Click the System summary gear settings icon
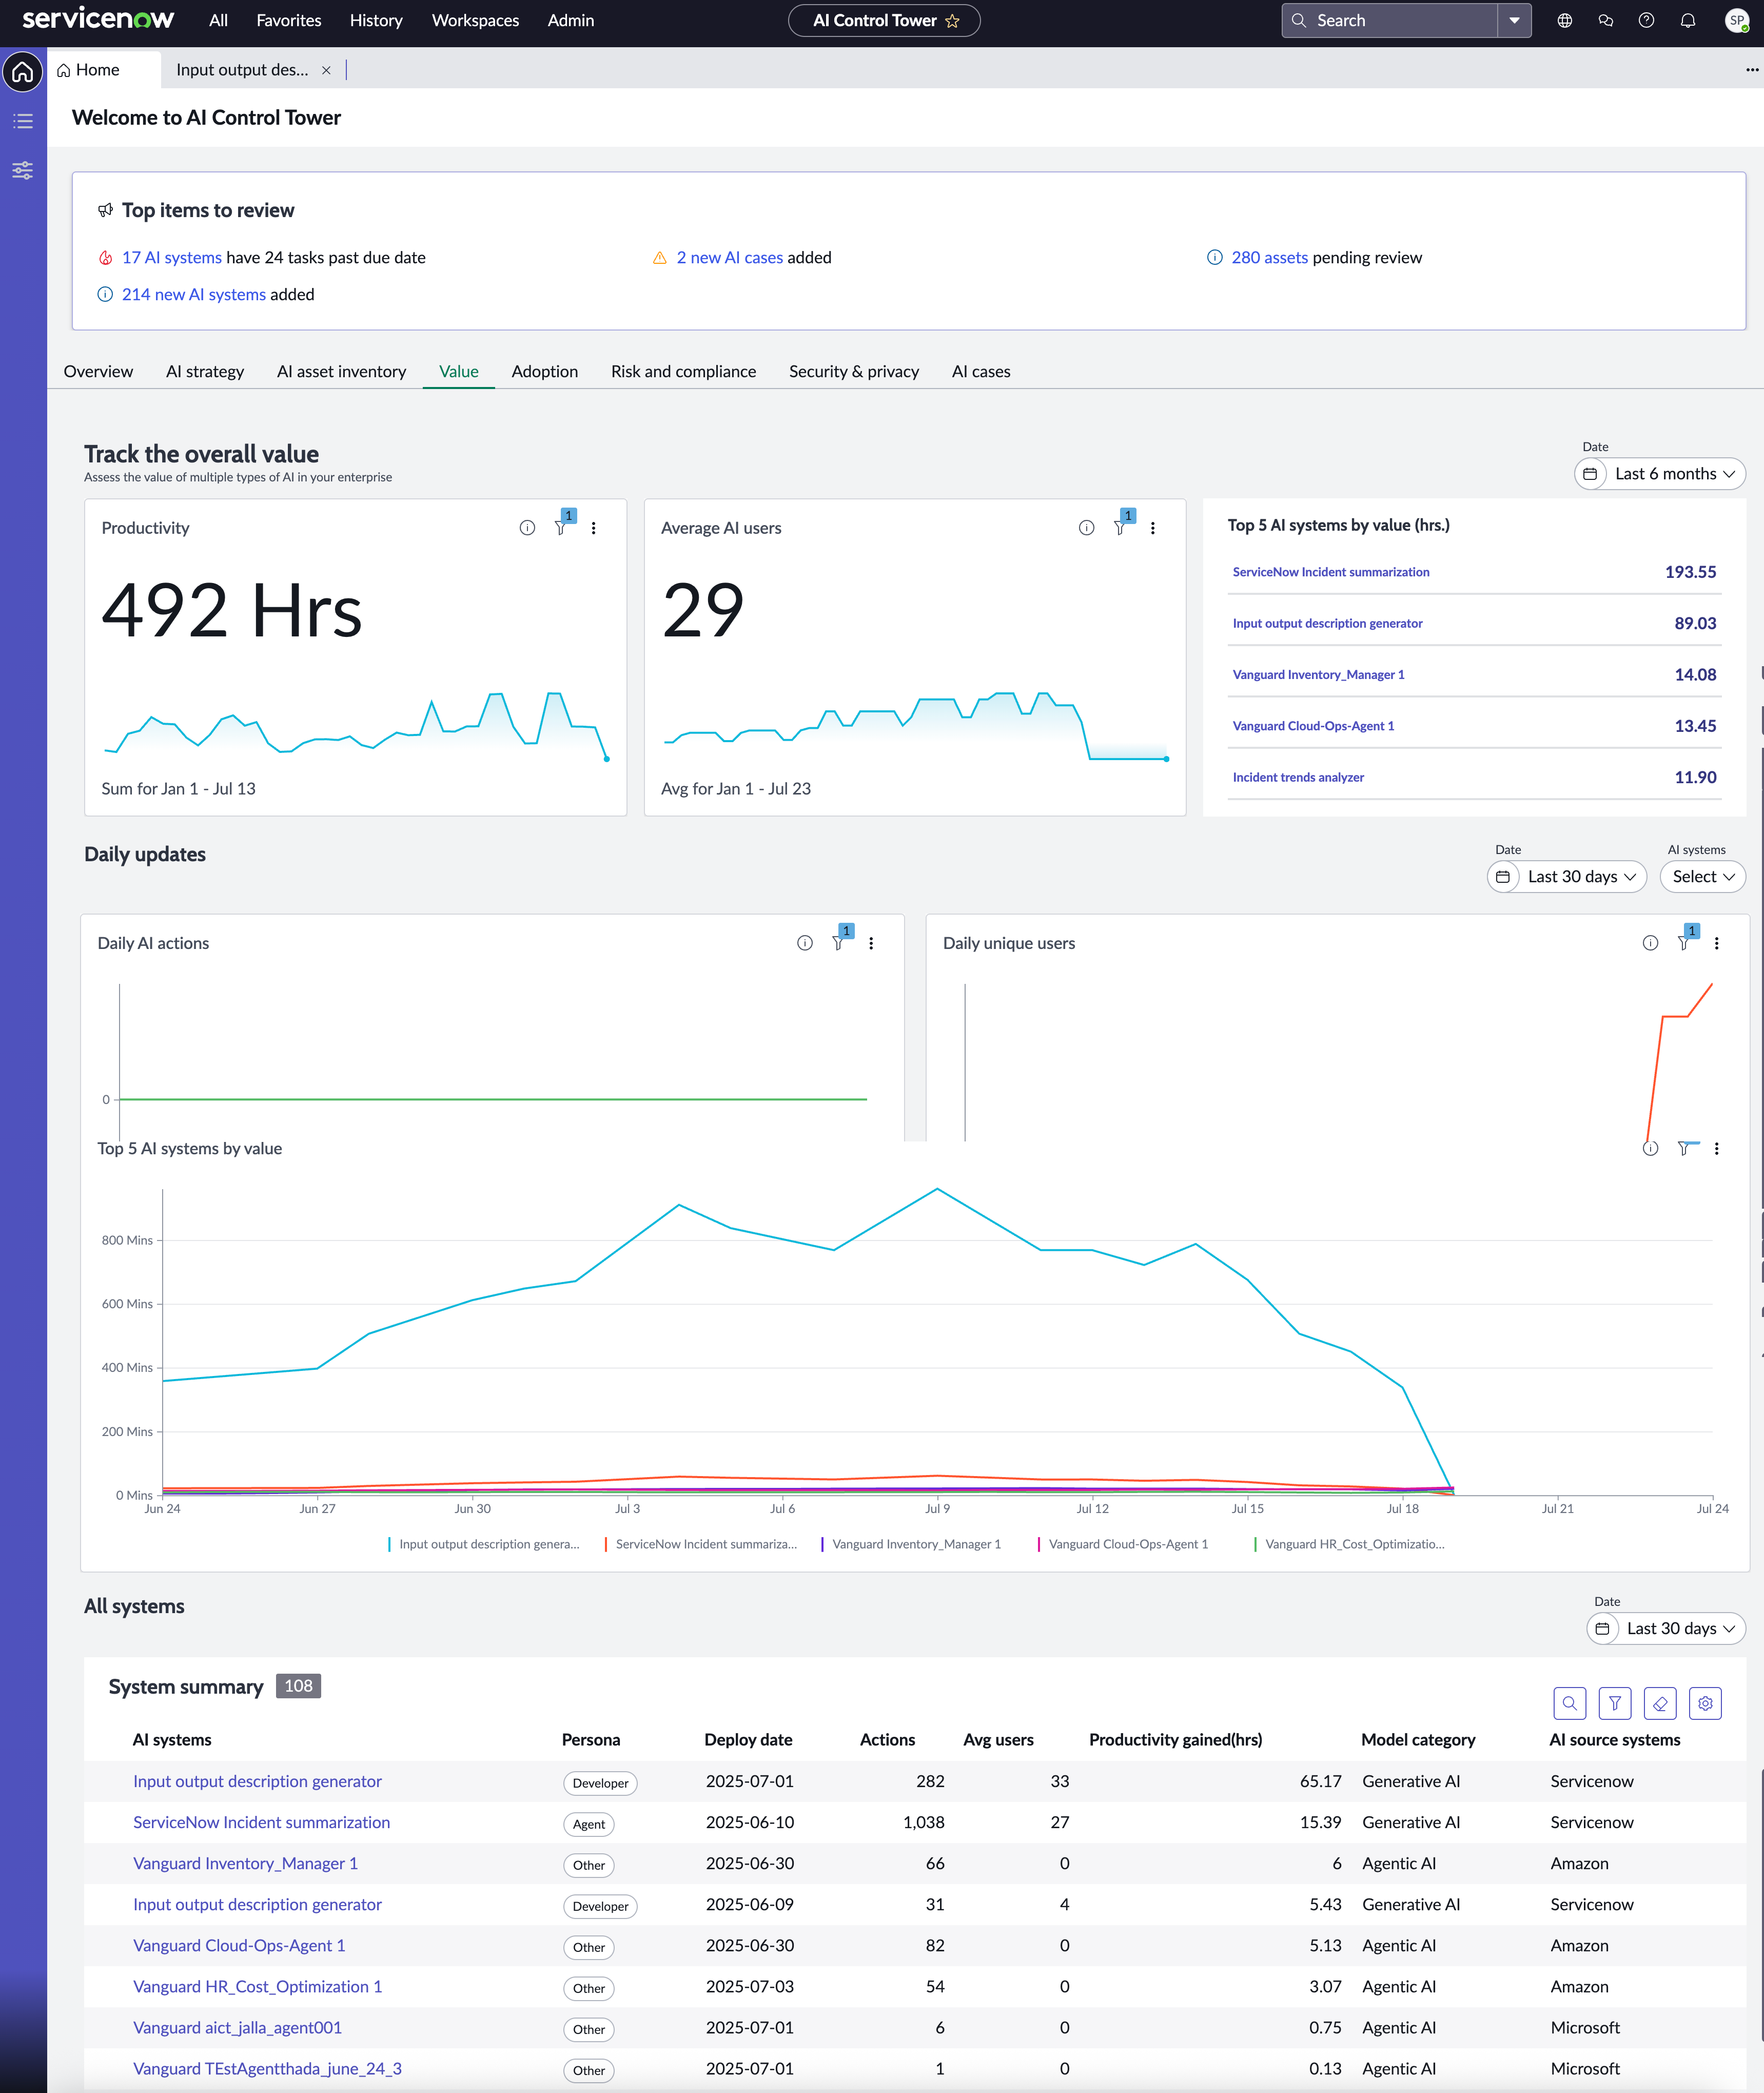This screenshot has height=2093, width=1764. pos(1705,1703)
